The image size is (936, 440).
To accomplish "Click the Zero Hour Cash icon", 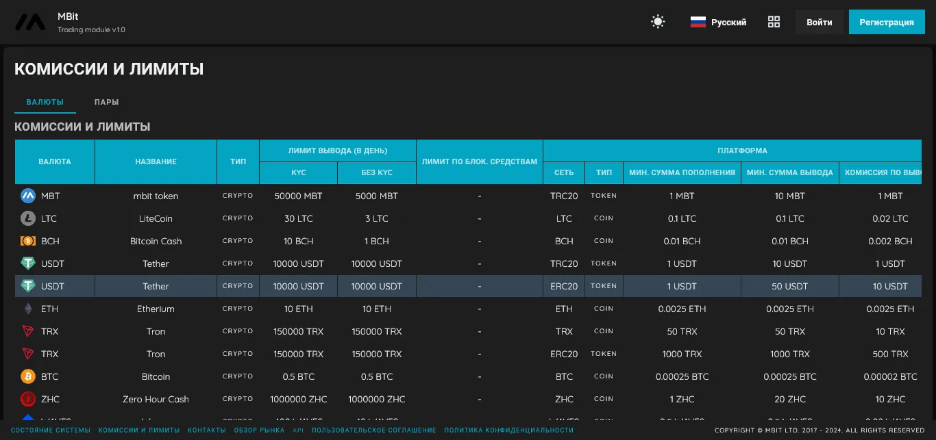I will [x=28, y=399].
